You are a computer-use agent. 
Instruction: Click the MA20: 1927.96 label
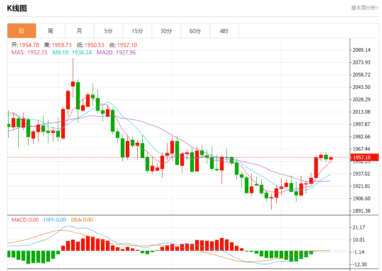tap(116, 52)
